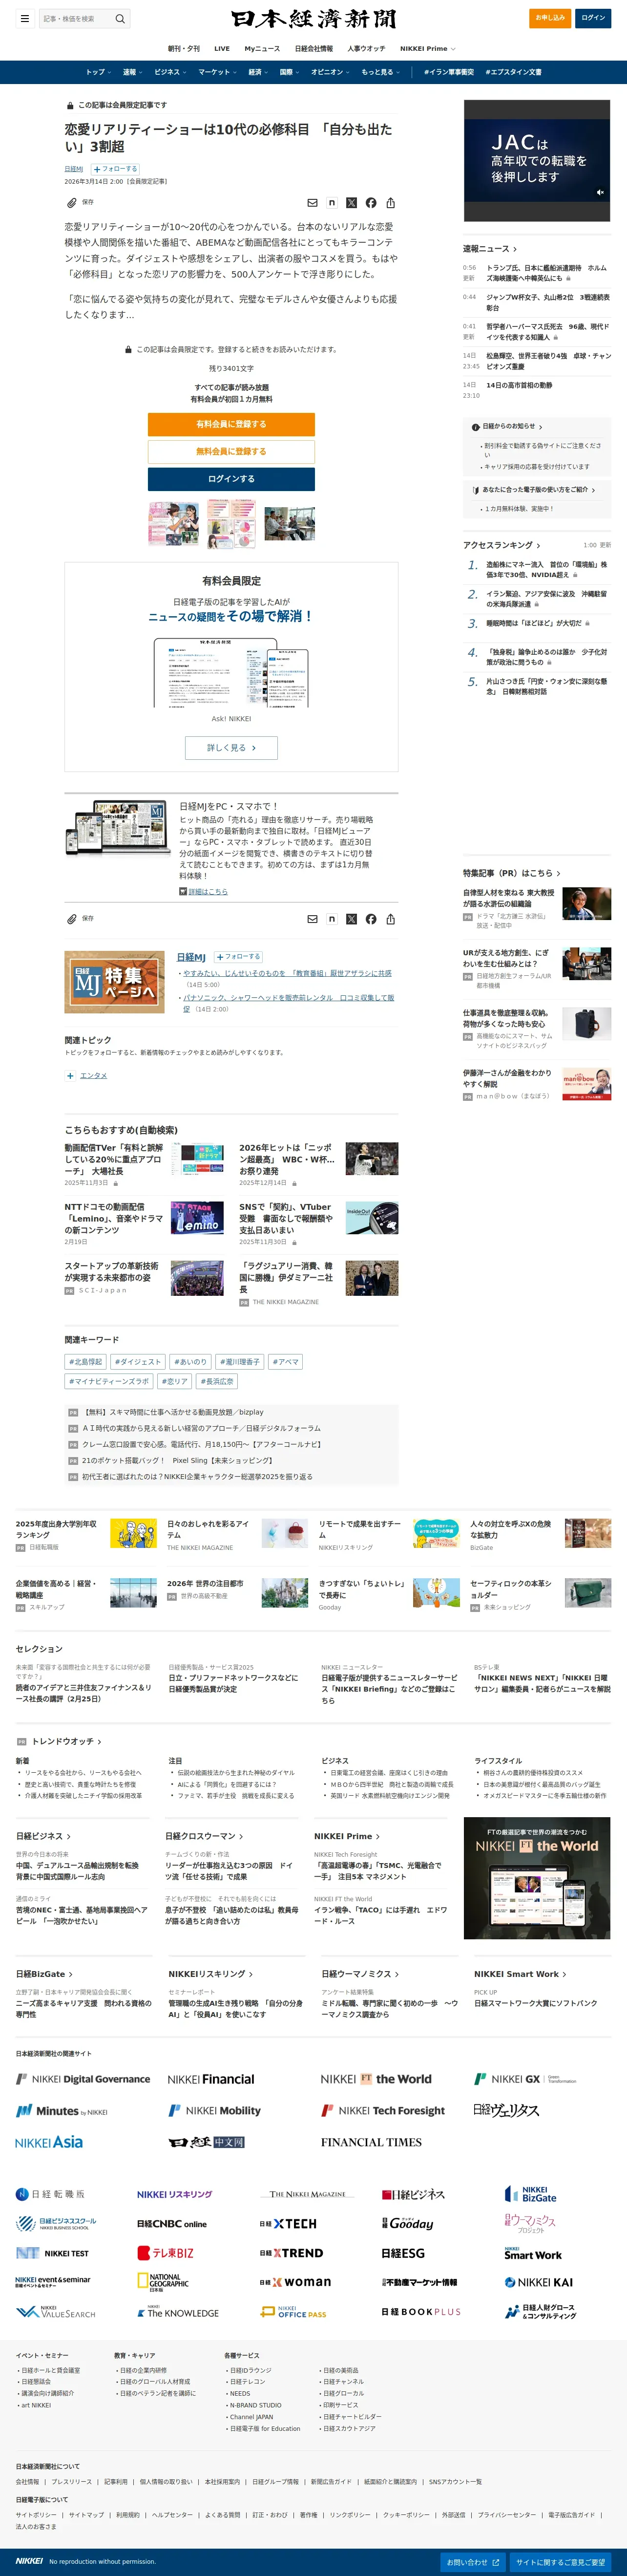Open the NIKKEI Prime dropdown menu

click(428, 48)
